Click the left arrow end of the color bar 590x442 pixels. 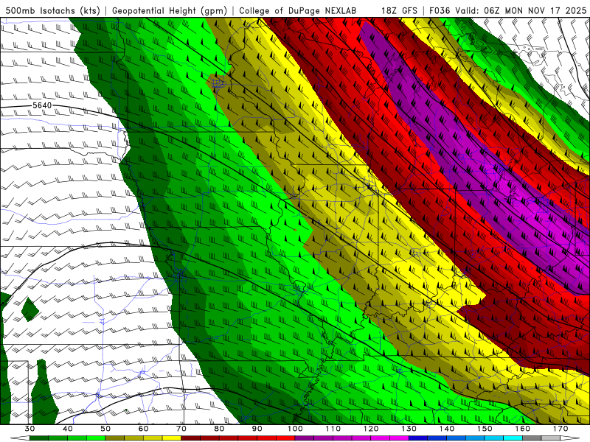(x=20, y=438)
